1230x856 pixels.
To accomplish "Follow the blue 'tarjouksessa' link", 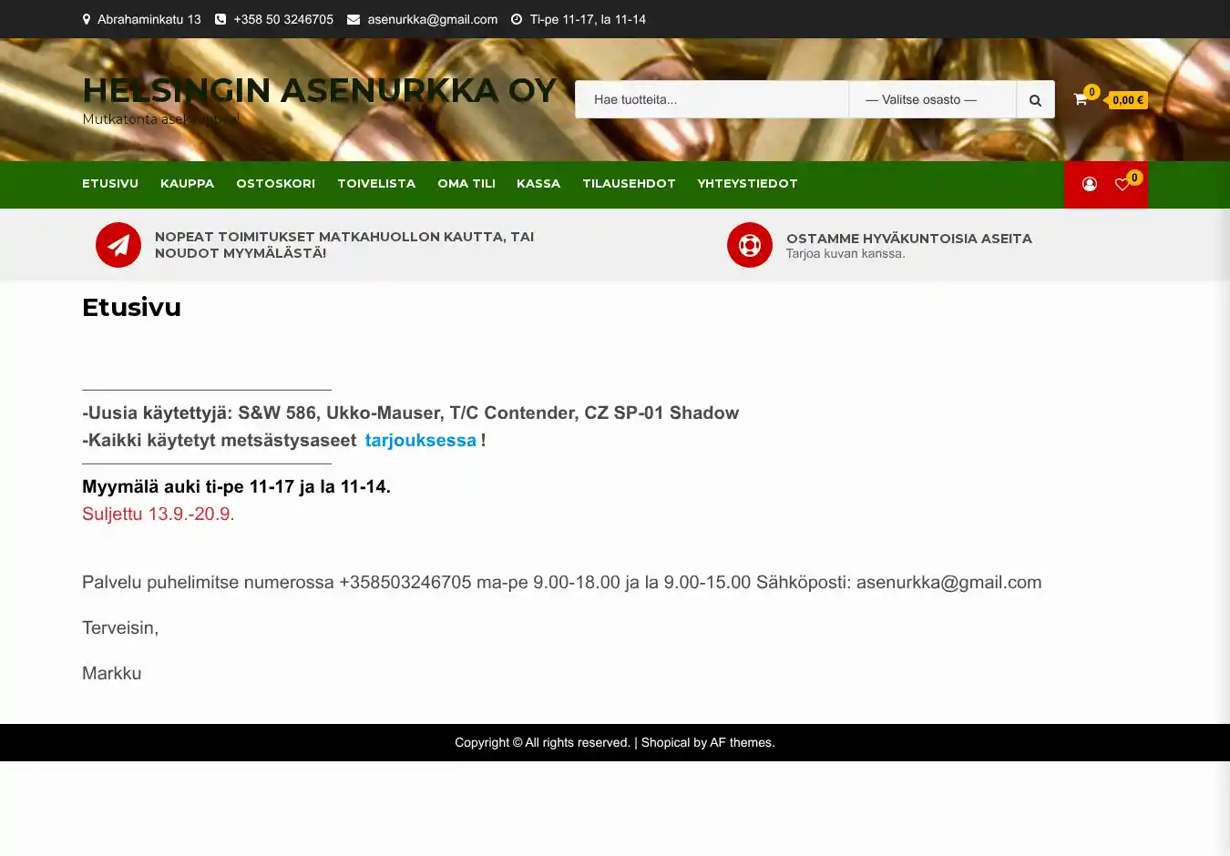I will click(420, 441).
